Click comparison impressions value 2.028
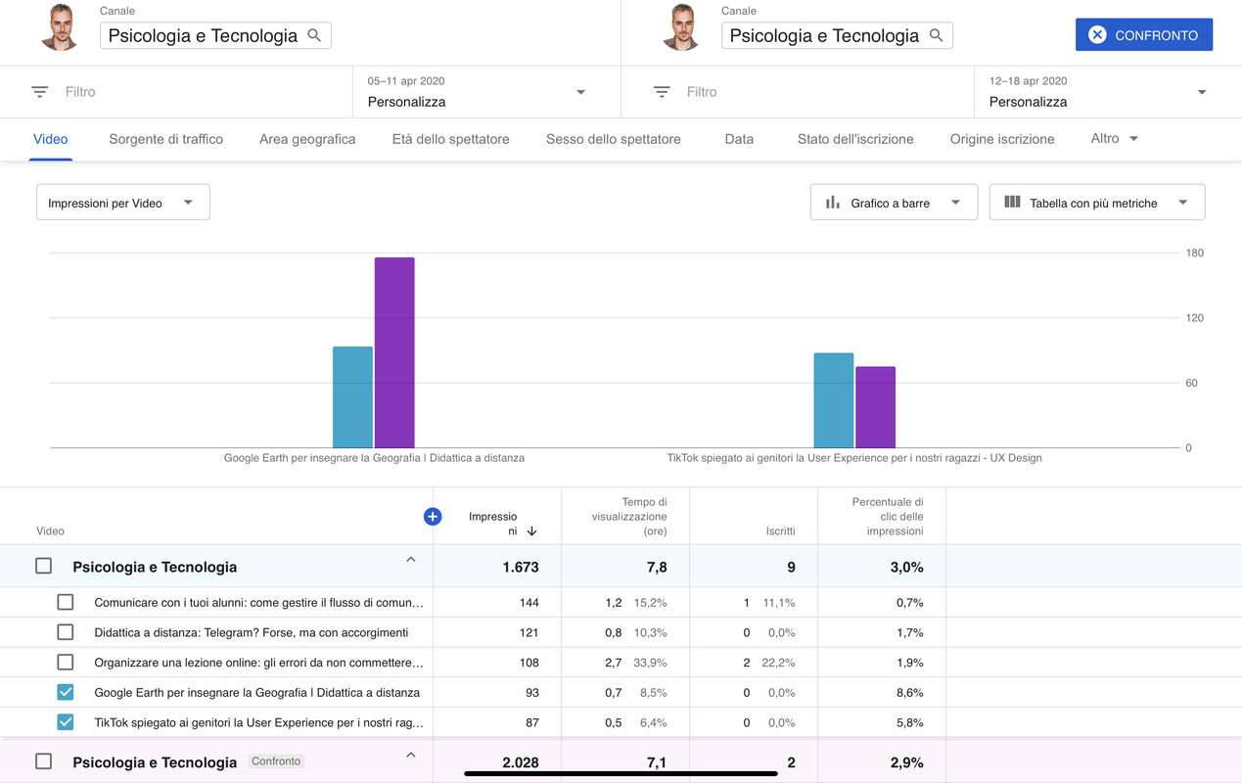This screenshot has height=783, width=1242. point(521,762)
